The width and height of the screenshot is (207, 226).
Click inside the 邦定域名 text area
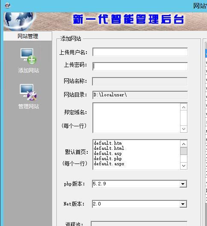pyautogui.click(x=136, y=118)
